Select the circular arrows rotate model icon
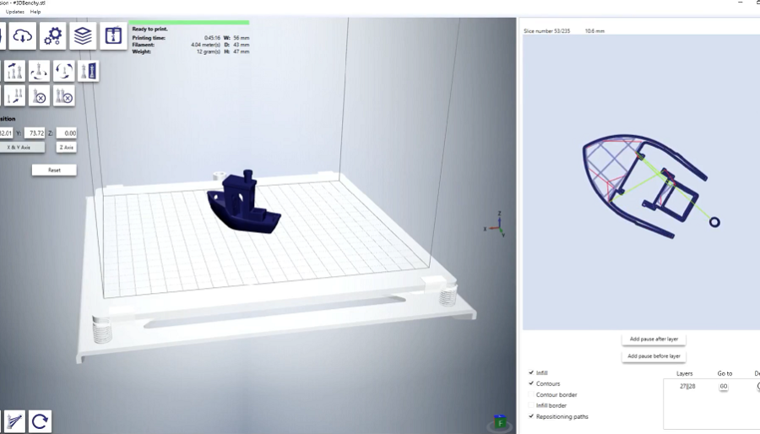This screenshot has height=434, width=760. pyautogui.click(x=64, y=71)
